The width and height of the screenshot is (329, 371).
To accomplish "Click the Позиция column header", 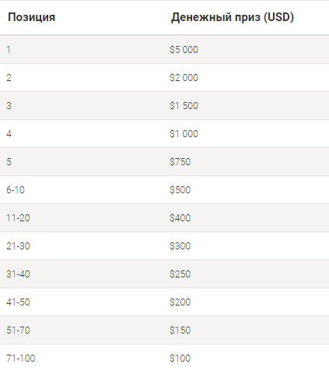I will [x=31, y=17].
